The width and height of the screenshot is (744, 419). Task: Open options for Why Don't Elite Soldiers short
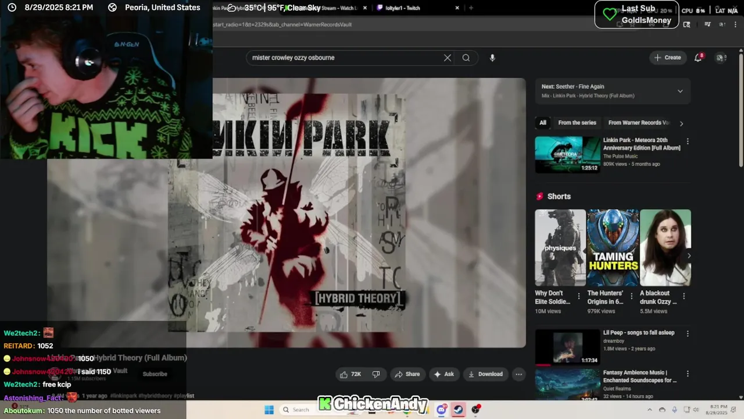click(x=578, y=296)
